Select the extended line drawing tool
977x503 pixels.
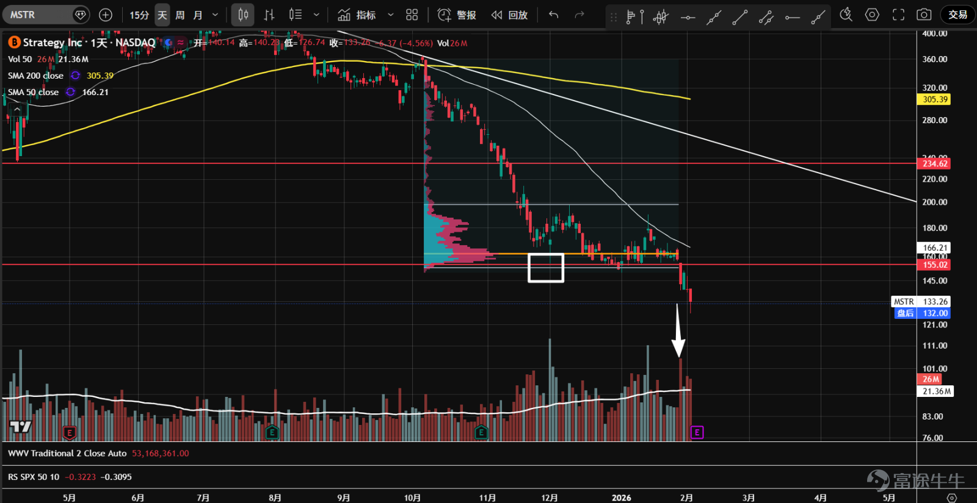click(x=714, y=18)
